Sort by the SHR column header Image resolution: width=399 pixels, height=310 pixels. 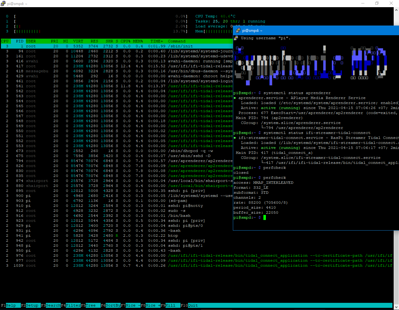109,41
